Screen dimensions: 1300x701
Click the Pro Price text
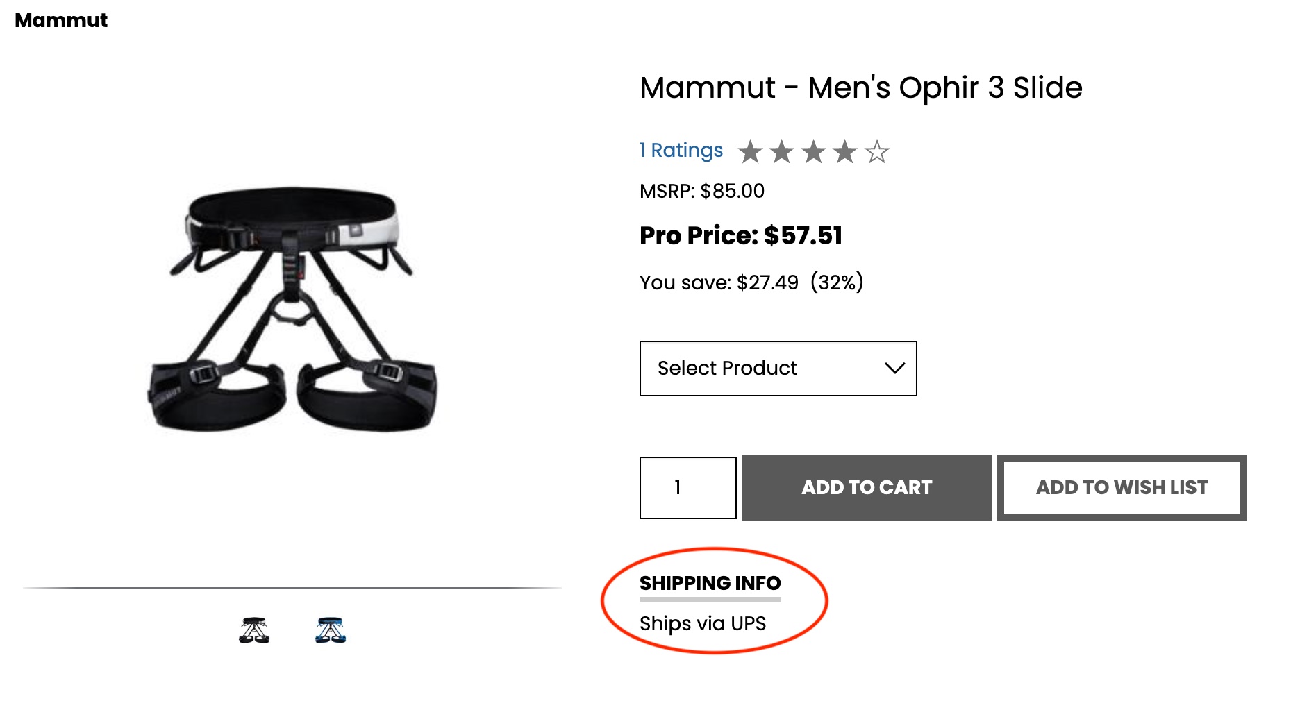(x=740, y=235)
